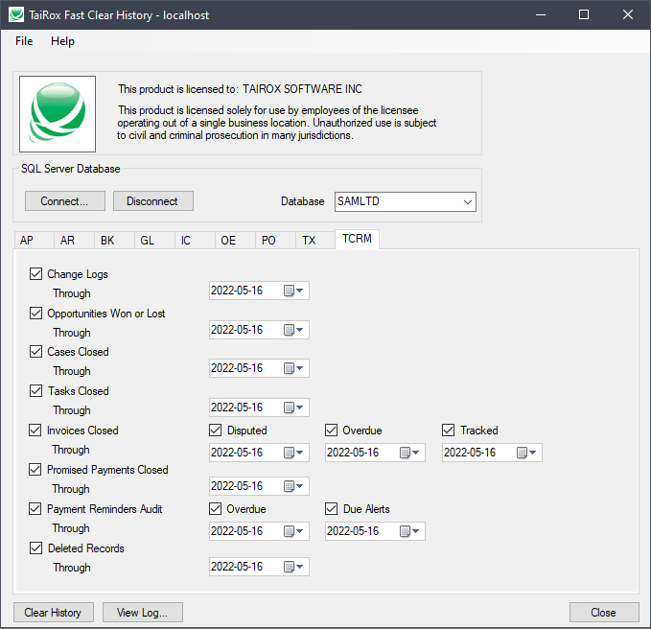Uncheck the Deleted Records checkbox

[35, 548]
